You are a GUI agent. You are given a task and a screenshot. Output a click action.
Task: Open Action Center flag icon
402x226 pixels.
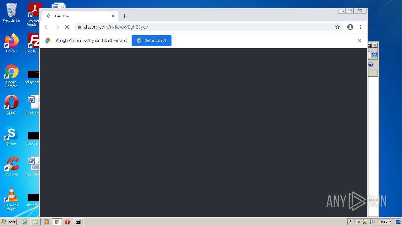[x=372, y=222]
